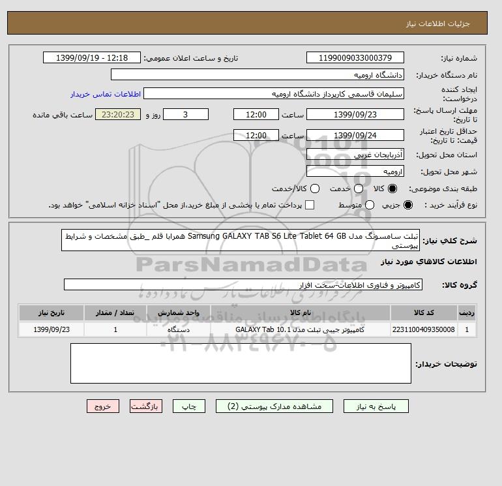Click the واحد شمارش column header
This screenshot has height=486, width=502.
[x=179, y=312]
